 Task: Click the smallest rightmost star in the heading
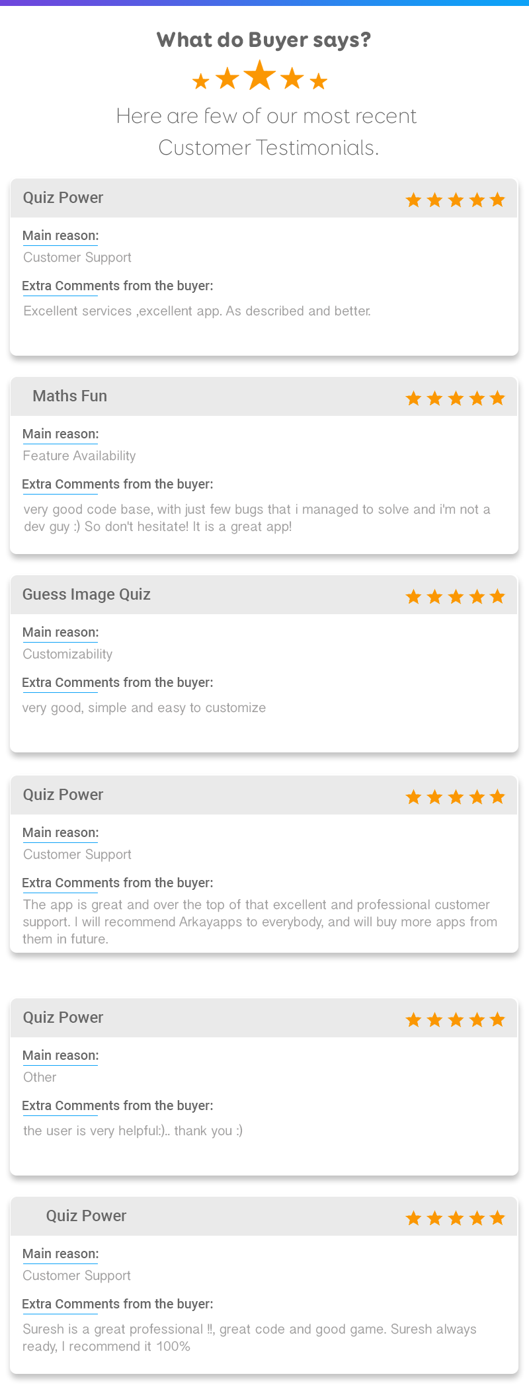pos(319,81)
